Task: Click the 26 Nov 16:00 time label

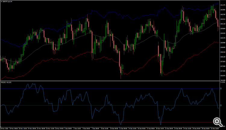Action: (50, 128)
